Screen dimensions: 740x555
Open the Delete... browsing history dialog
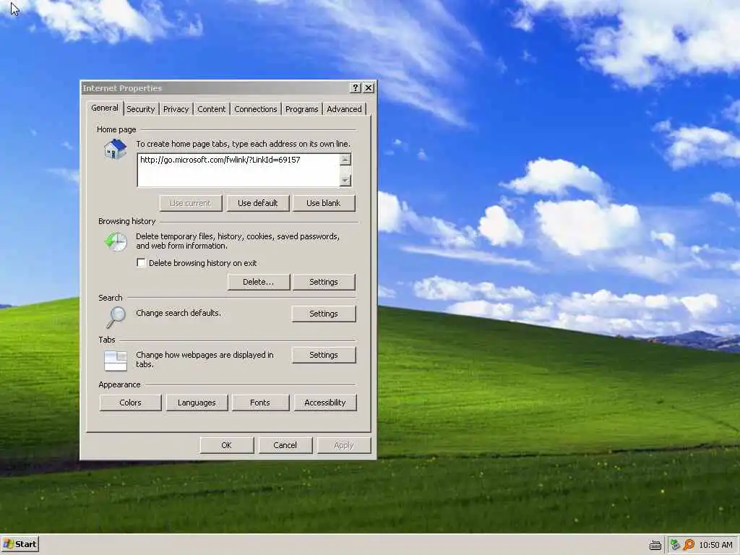click(x=258, y=282)
